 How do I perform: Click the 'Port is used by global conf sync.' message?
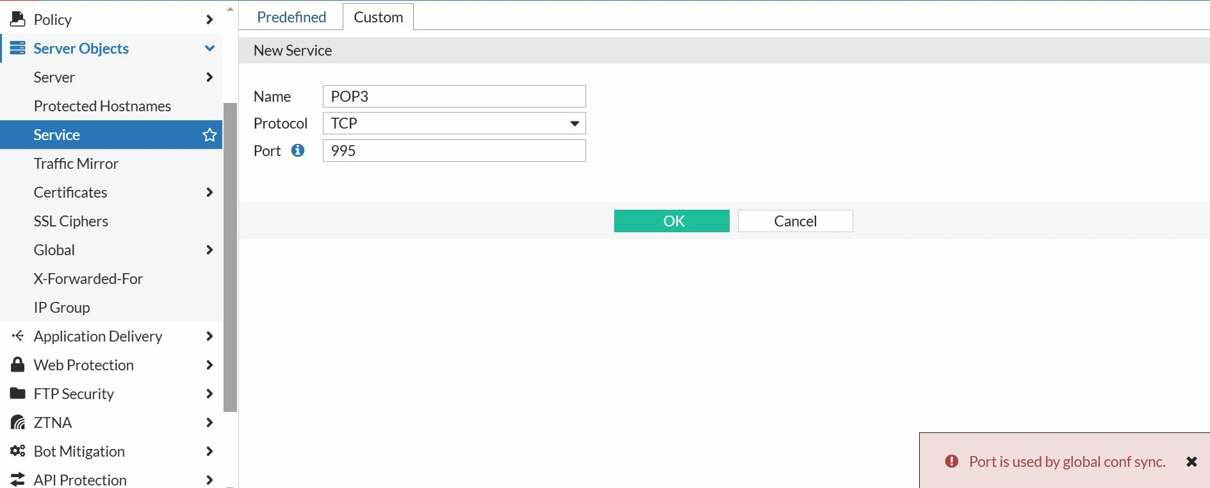(1067, 462)
